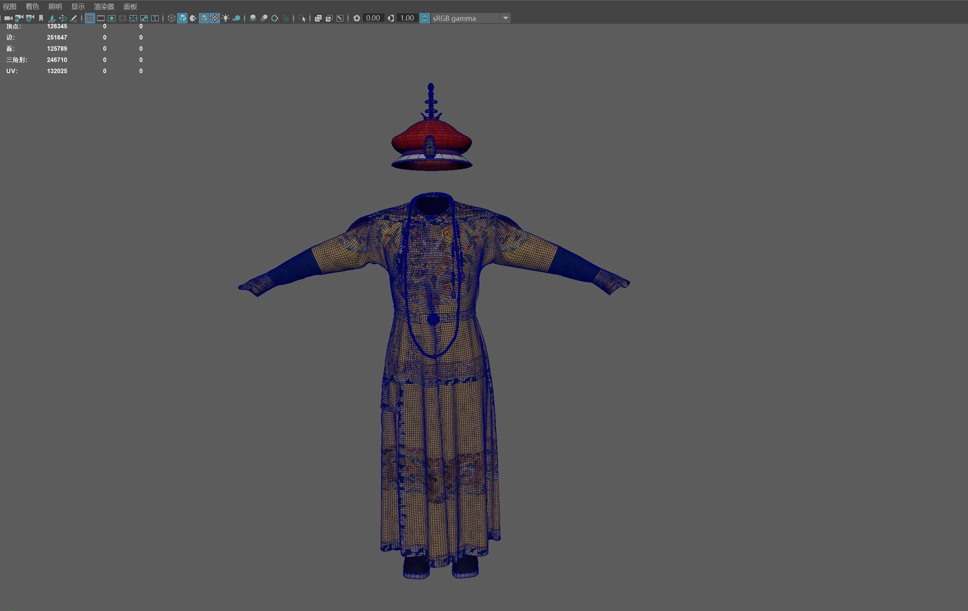968x611 pixels.
Task: Click the 三角形 count 246710 value
Action: coord(57,60)
